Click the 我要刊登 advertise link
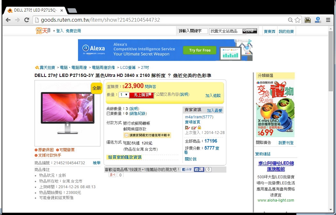The image size is (336, 215). 286,143
